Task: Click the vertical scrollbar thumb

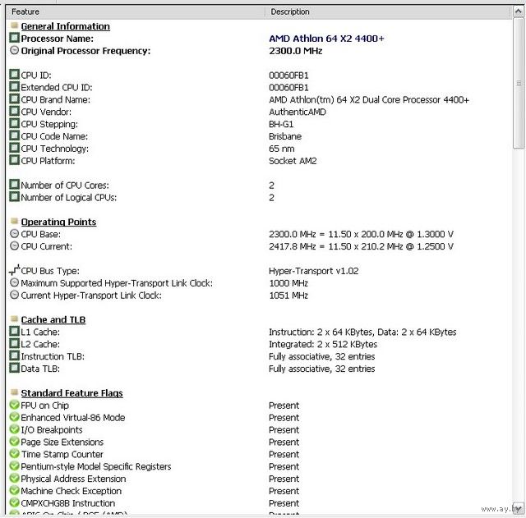Action: pyautogui.click(x=519, y=82)
